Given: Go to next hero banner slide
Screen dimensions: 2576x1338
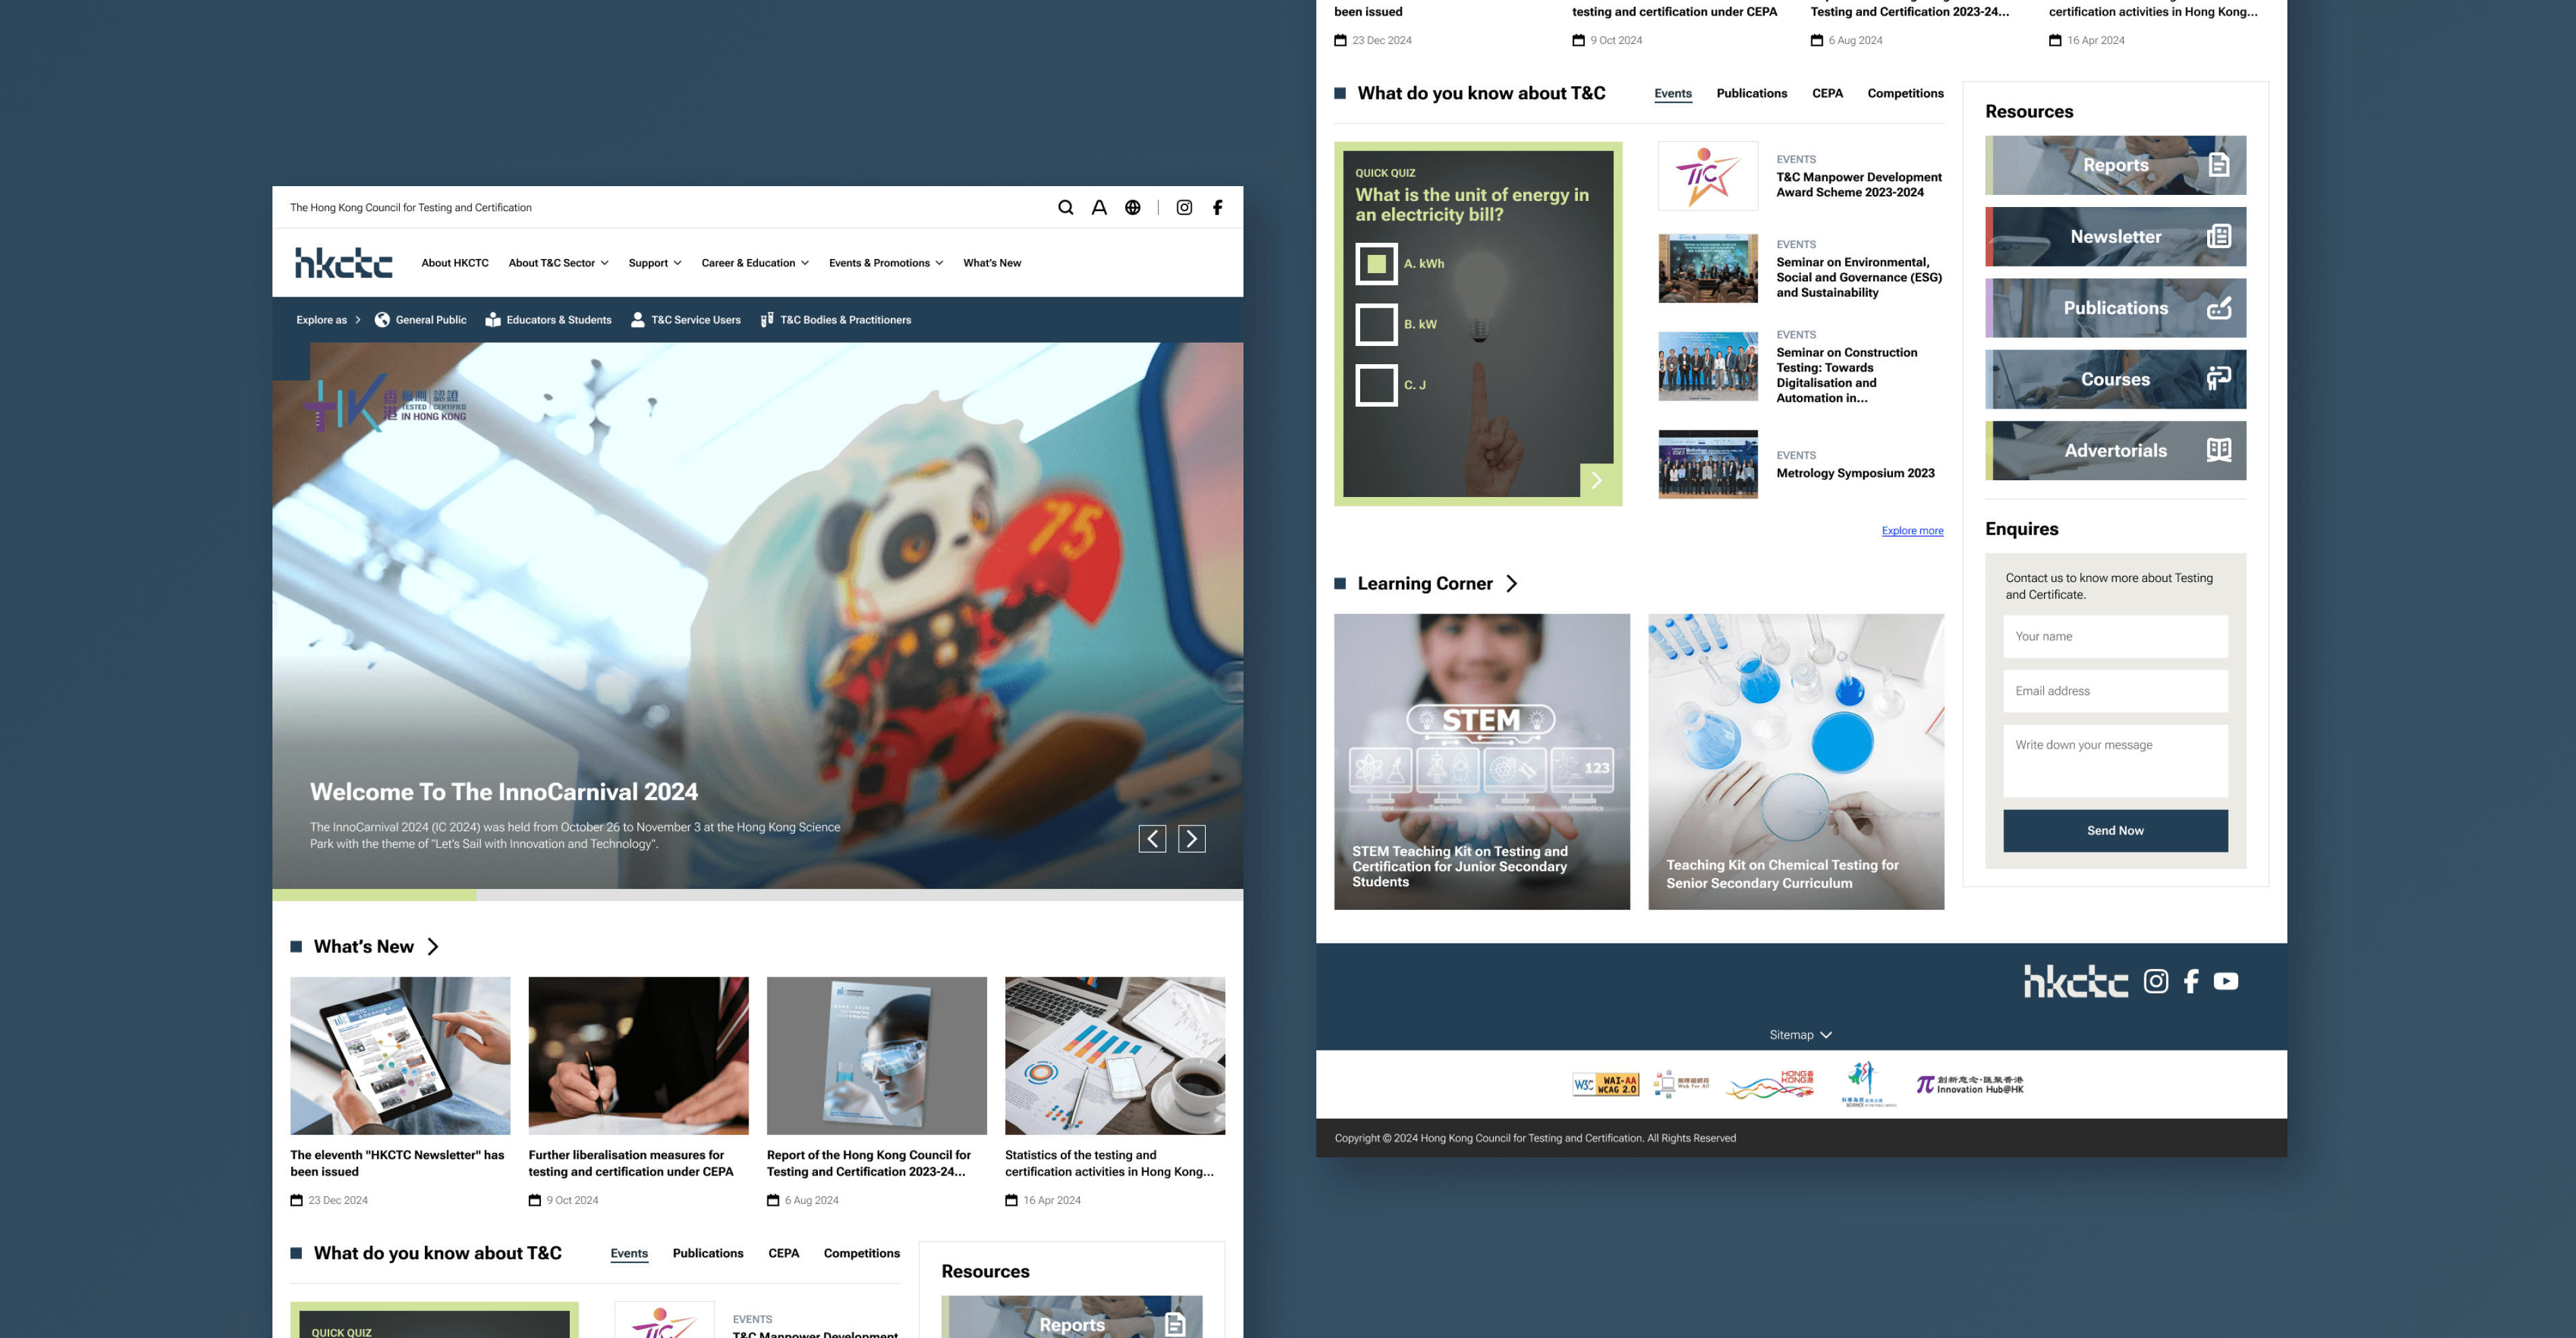Looking at the screenshot, I should point(1191,839).
